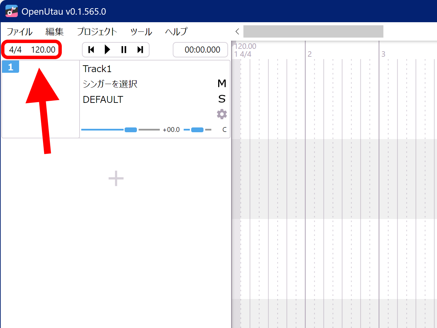Click the +00.0 volume value
This screenshot has width=437, height=328.
tap(171, 130)
